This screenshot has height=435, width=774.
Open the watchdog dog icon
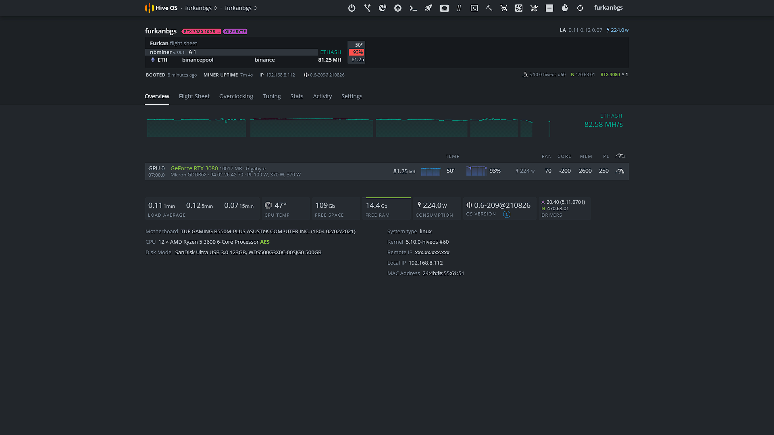click(504, 8)
